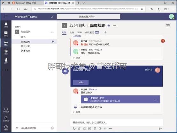Select the Teams icon in sidebar
This screenshot has width=177, height=133.
click(x=6, y=43)
